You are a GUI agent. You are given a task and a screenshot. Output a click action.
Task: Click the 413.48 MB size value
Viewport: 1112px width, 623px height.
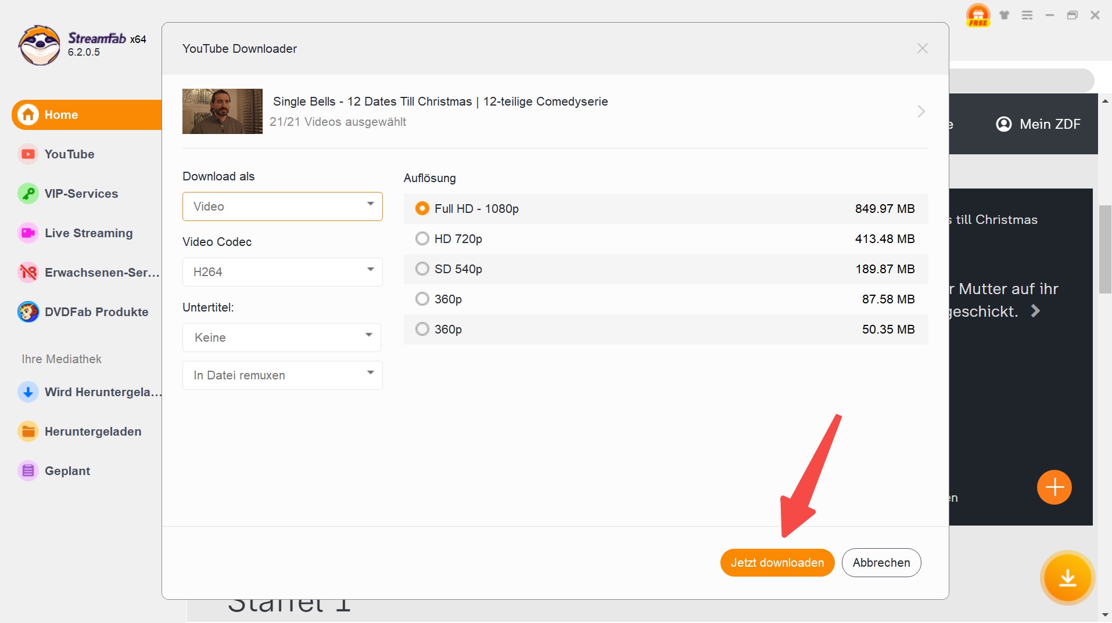tap(885, 239)
